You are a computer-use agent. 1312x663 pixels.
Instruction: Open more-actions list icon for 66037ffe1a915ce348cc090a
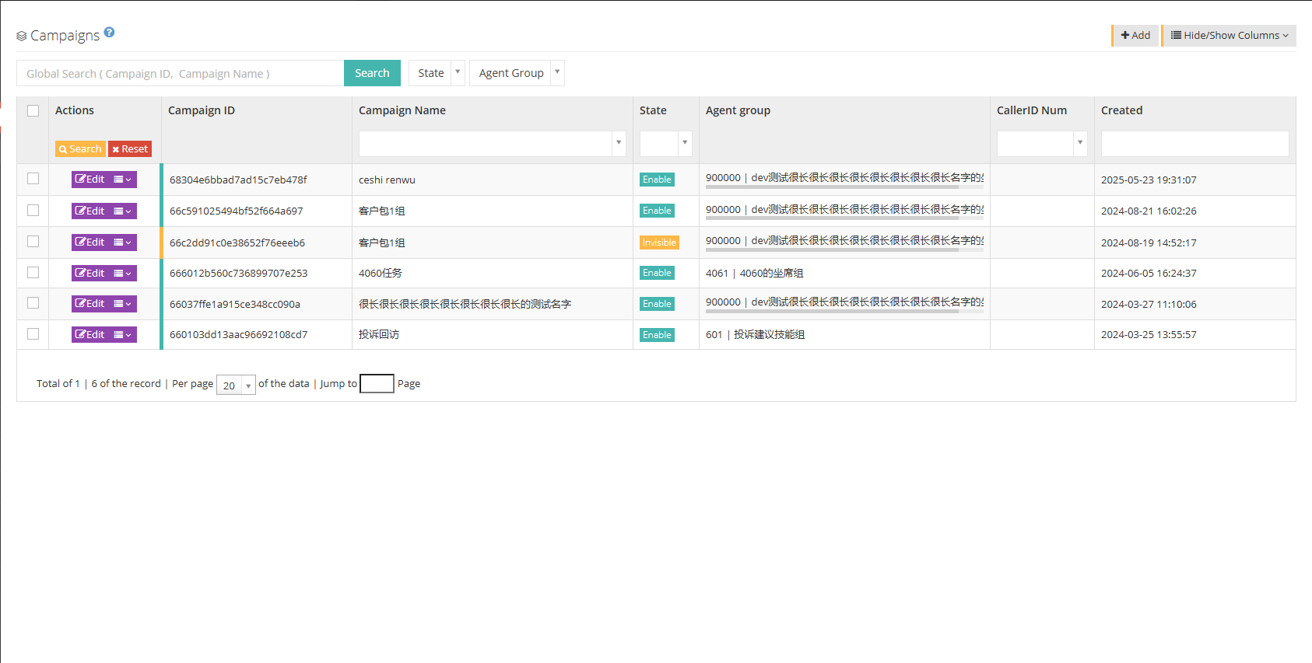123,304
